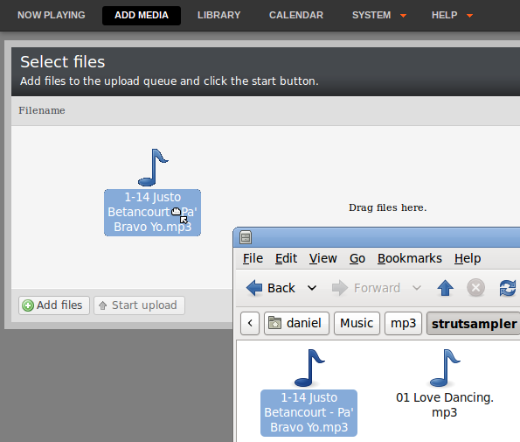Click the Back arrow icon in file manager
The width and height of the screenshot is (520, 442).
point(254,288)
